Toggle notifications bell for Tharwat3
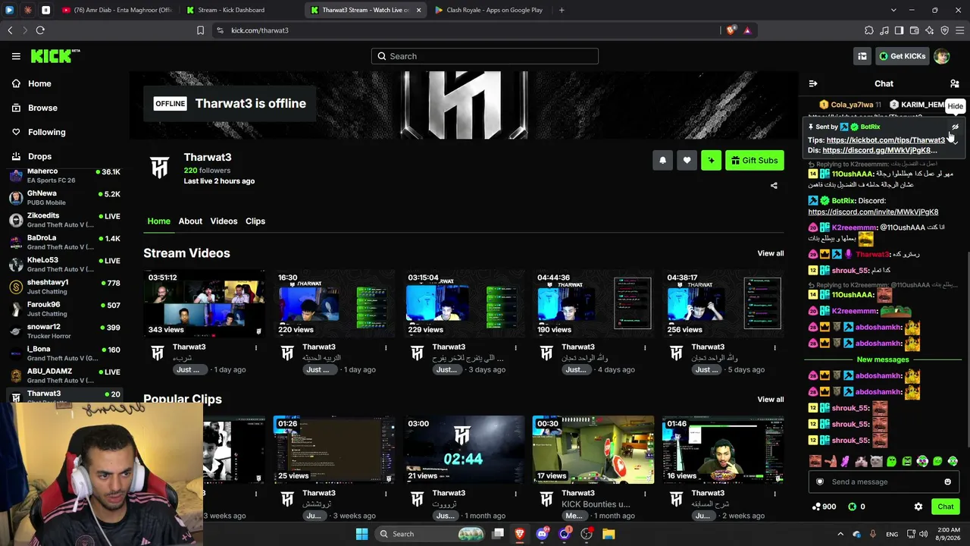This screenshot has width=970, height=546. point(662,160)
